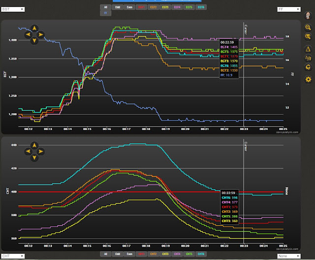Click 00:16 label on EGT time axis

(x=107, y=129)
